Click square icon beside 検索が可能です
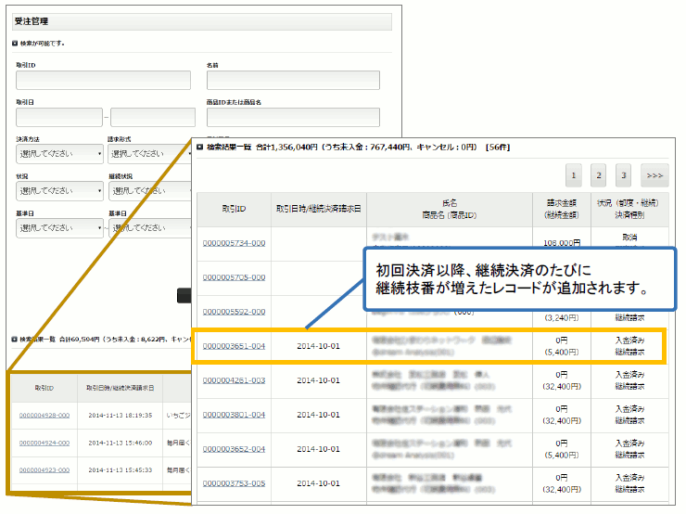686x514 pixels. coord(14,43)
